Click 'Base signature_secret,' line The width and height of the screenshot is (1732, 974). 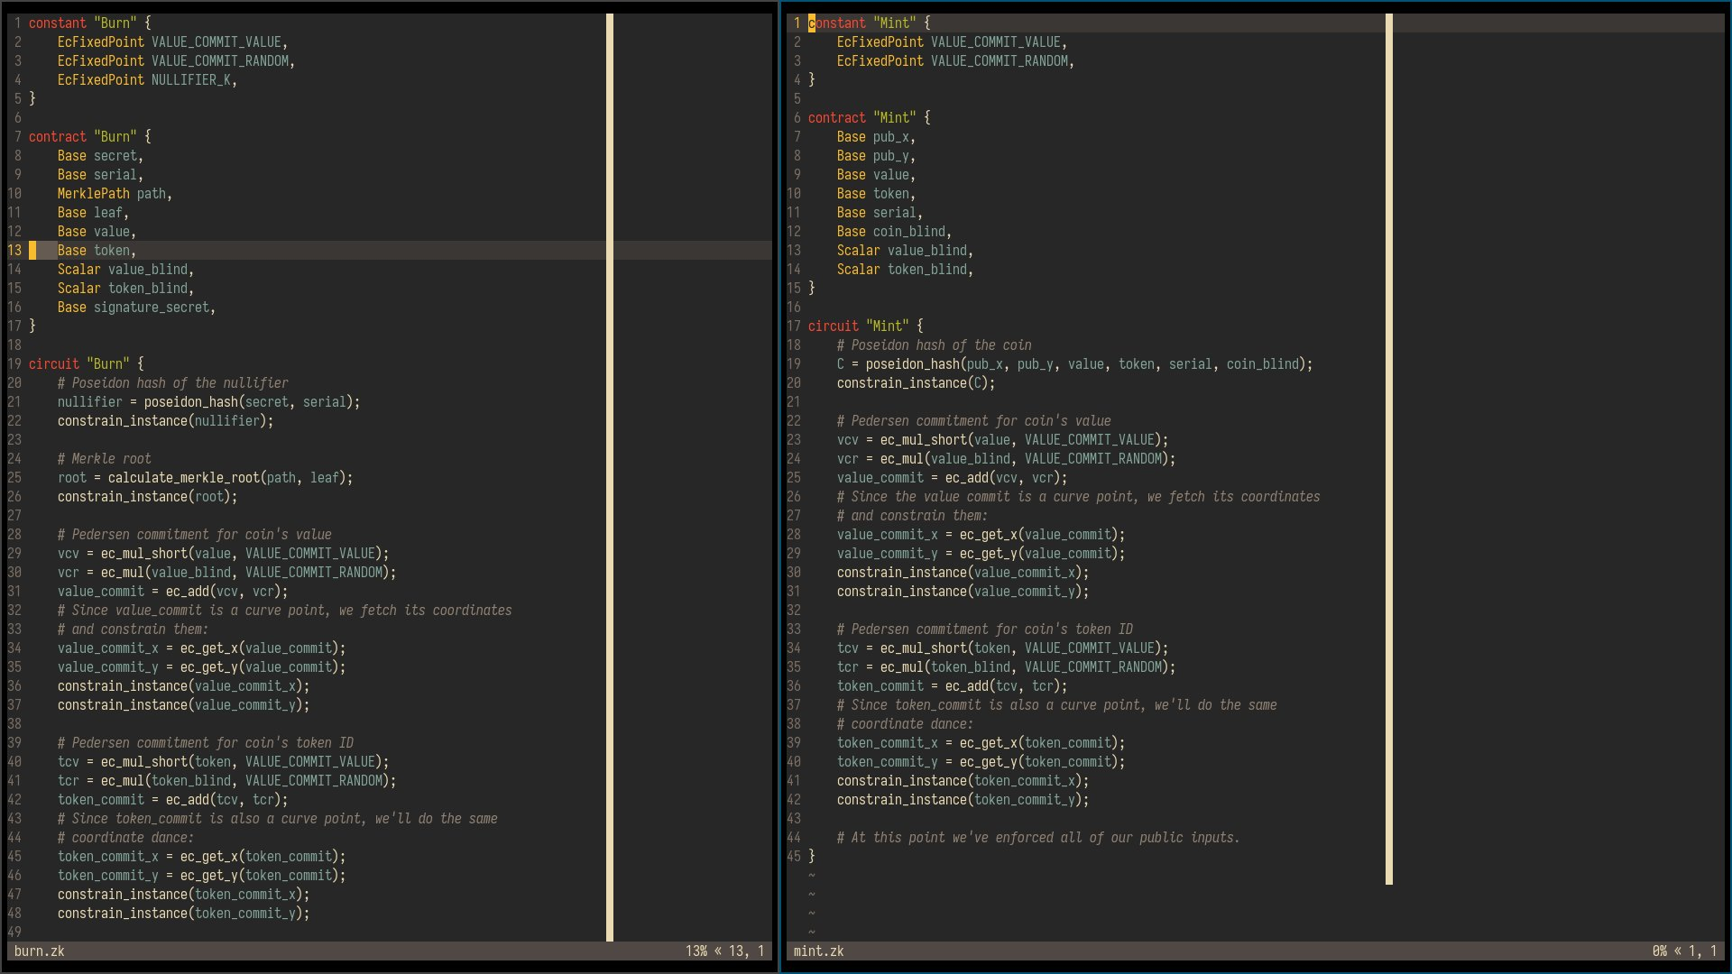[x=137, y=308]
